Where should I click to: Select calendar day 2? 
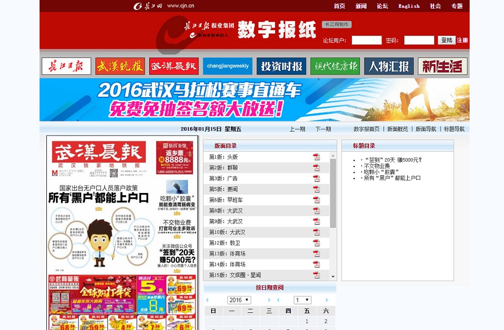[x=326, y=321]
